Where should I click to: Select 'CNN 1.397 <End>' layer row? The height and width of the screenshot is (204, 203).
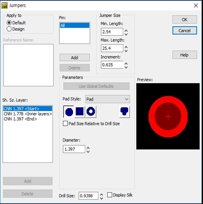tap(28, 119)
